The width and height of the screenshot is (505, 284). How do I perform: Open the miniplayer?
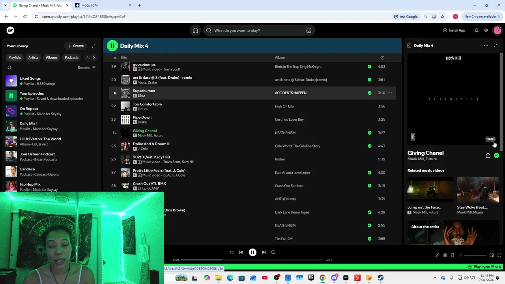[492, 255]
